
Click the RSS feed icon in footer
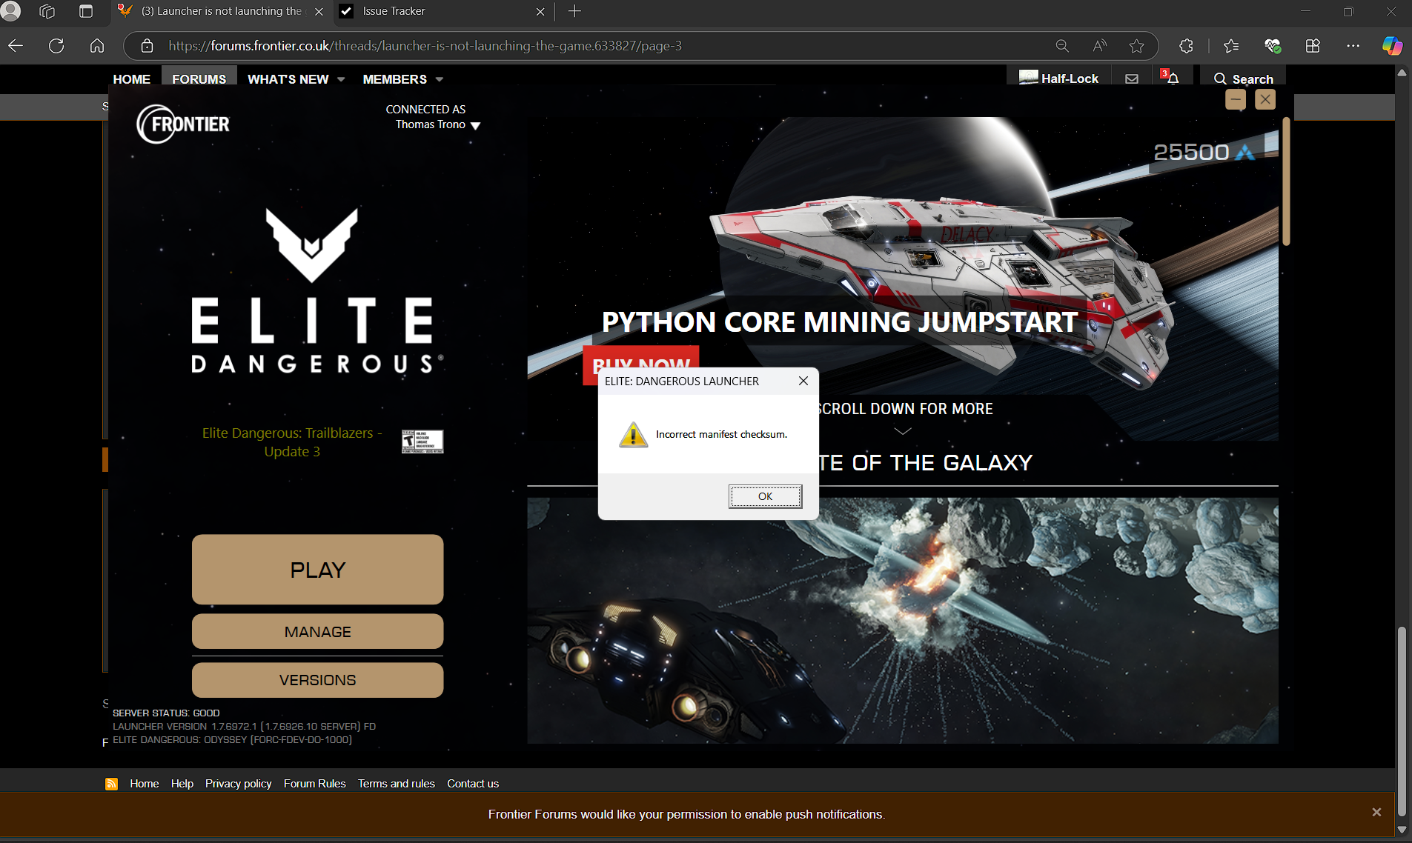[111, 784]
